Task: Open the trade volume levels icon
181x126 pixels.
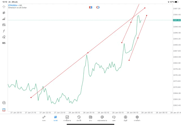Action: coord(4,19)
